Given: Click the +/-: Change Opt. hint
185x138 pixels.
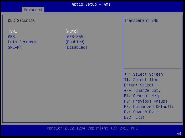Looking at the screenshot, I should [142, 90].
